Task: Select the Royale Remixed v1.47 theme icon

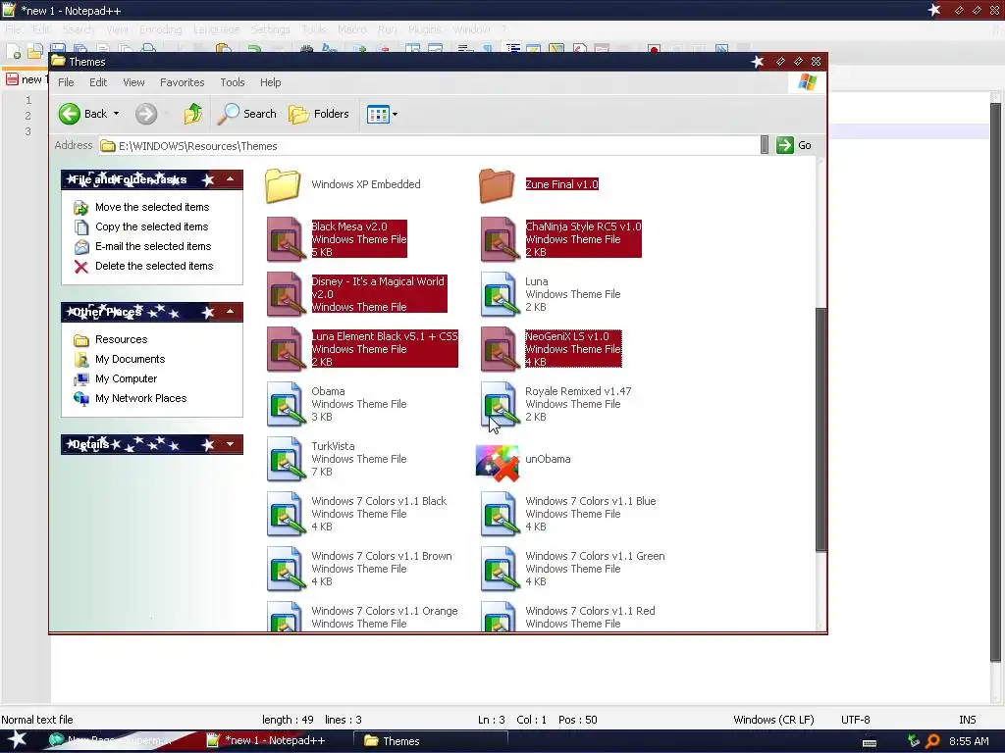Action: pos(500,405)
